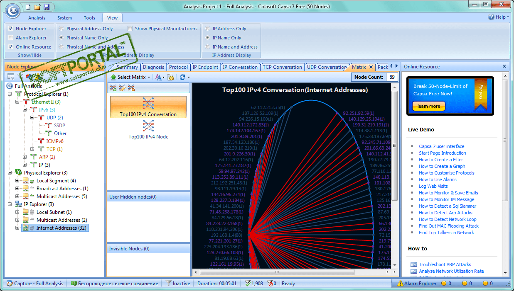The width and height of the screenshot is (514, 291).
Task: Expand the TCP (1) tree node
Action: pos(32,149)
